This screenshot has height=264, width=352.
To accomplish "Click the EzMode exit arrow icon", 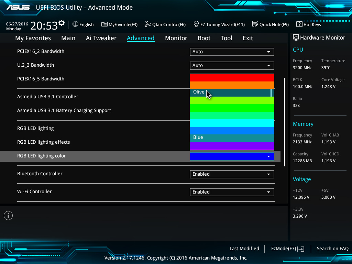I will 300,249.
